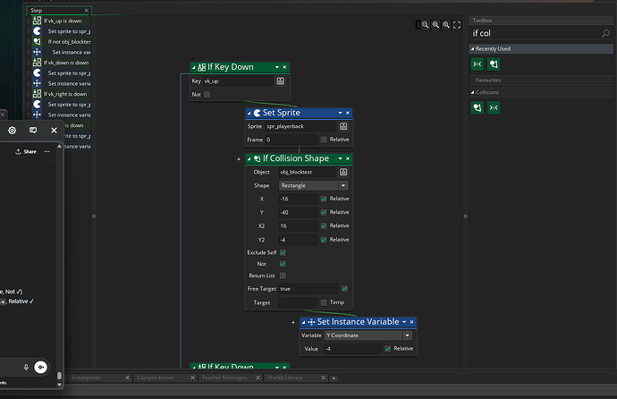Click the chat overlay scroll down arrow
Viewport: 617px width, 399px height.
click(x=59, y=386)
